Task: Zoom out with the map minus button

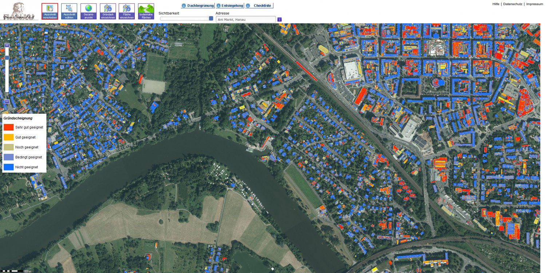Action: coord(7,101)
